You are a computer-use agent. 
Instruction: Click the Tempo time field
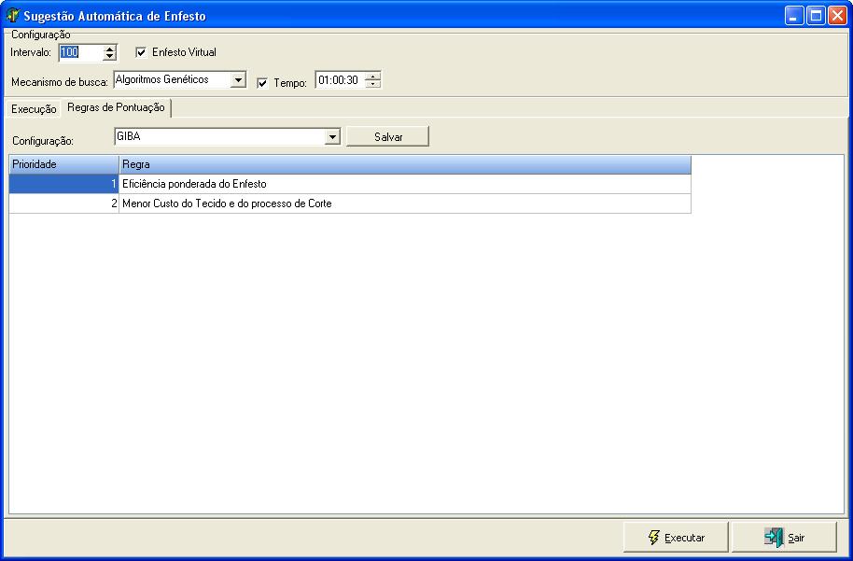coord(338,81)
